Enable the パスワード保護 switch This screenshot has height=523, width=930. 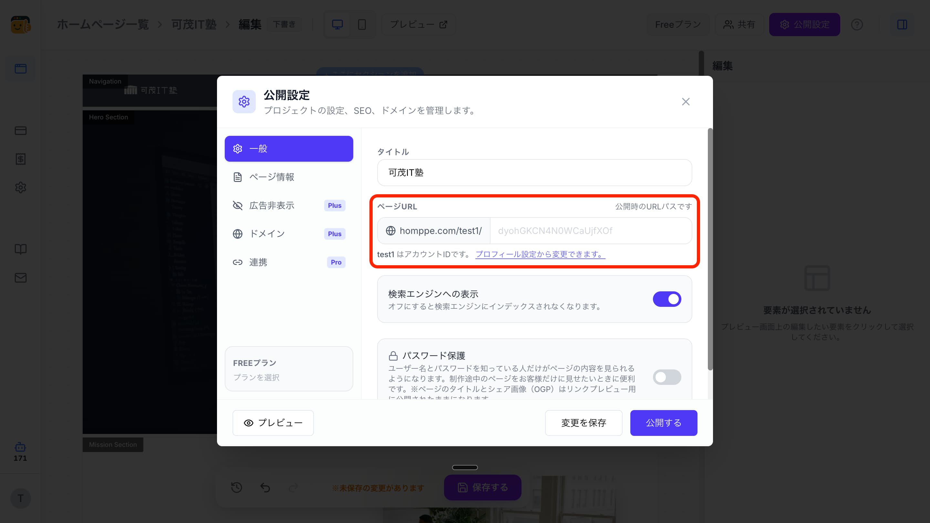667,377
